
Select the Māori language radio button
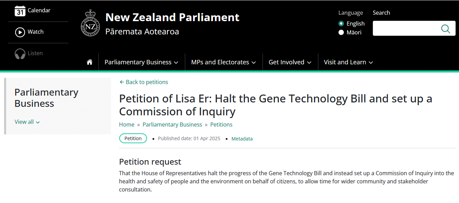(x=341, y=33)
